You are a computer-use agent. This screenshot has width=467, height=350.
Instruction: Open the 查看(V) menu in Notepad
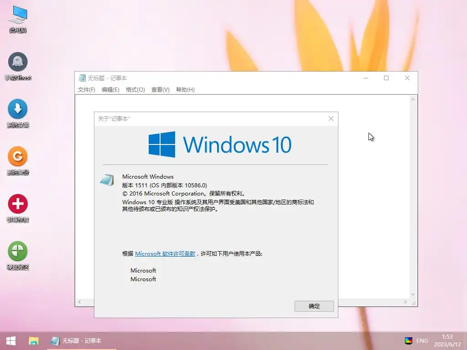(160, 90)
